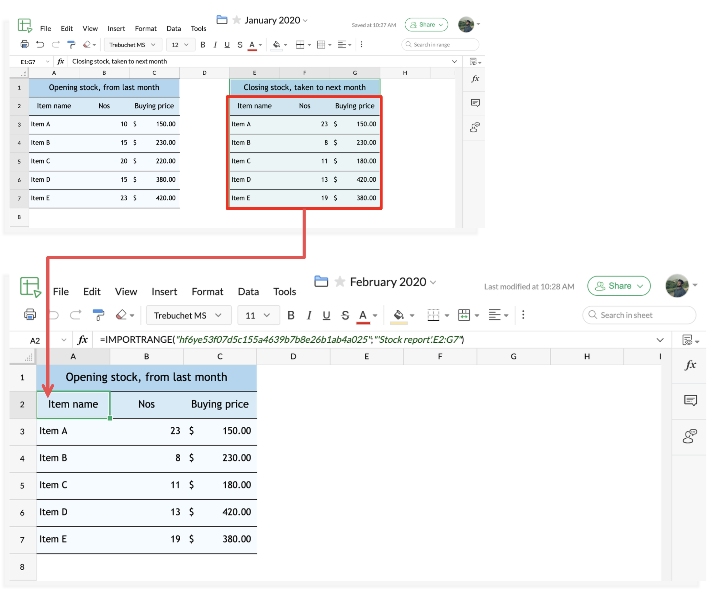The width and height of the screenshot is (709, 589).
Task: Click the merge cells icon in February toolbar
Action: [x=464, y=315]
